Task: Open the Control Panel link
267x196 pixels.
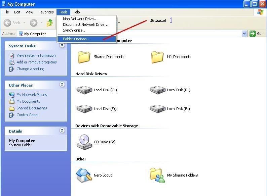Action: [28, 115]
